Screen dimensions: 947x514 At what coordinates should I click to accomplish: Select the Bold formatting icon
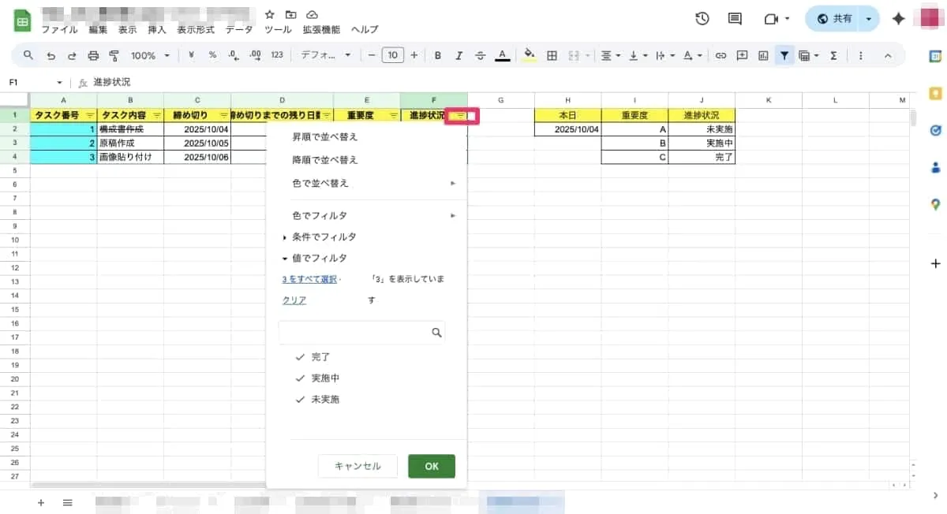point(438,55)
